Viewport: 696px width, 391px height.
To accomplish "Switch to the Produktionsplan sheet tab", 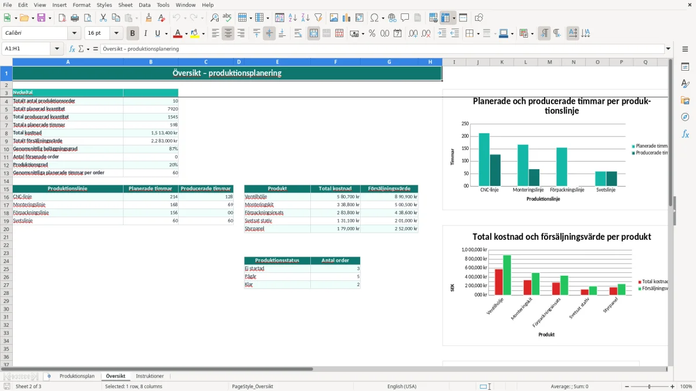I will [77, 376].
